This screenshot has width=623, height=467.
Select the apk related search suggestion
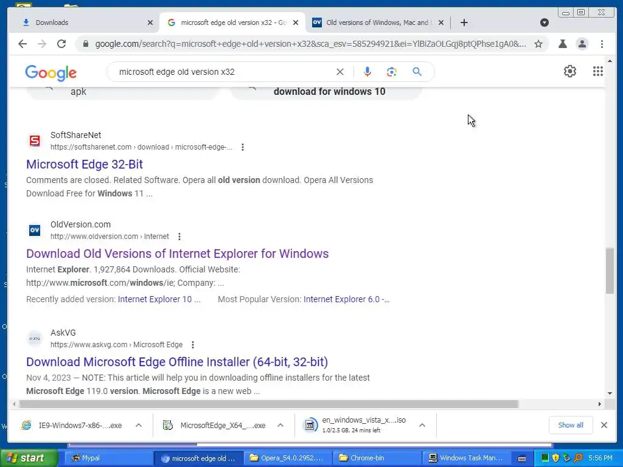pos(123,92)
